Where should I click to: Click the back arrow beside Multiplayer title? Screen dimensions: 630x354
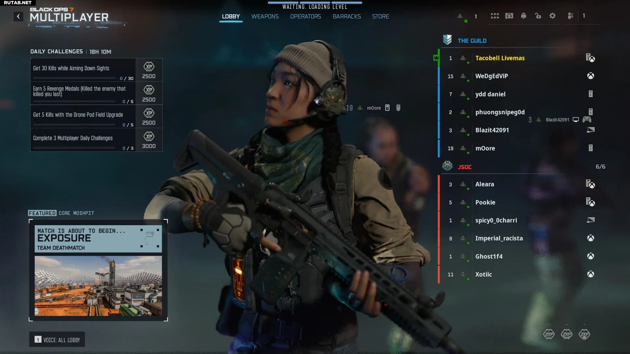tap(18, 16)
